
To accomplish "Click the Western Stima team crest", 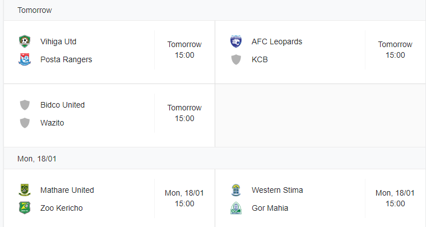I will point(236,190).
